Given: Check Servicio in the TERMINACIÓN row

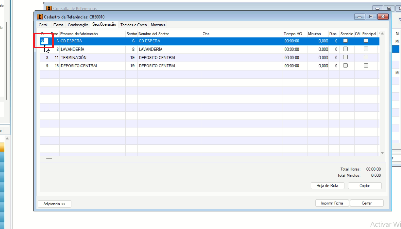Looking at the screenshot, I should click(x=345, y=57).
